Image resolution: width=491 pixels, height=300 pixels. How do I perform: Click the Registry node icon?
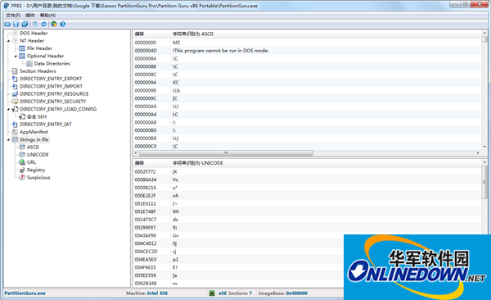pyautogui.click(x=22, y=170)
